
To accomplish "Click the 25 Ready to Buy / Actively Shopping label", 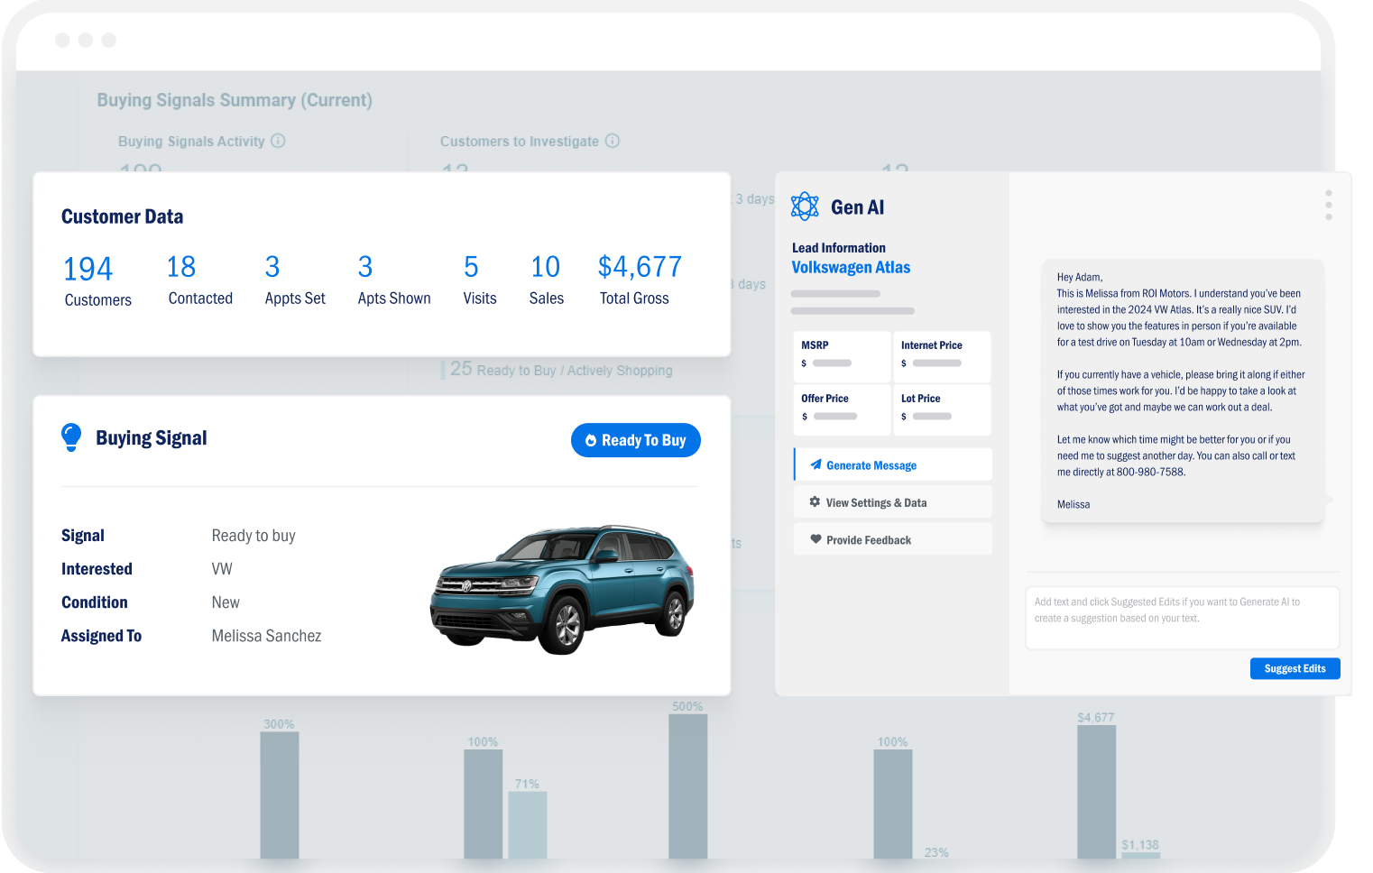I will pos(561,370).
